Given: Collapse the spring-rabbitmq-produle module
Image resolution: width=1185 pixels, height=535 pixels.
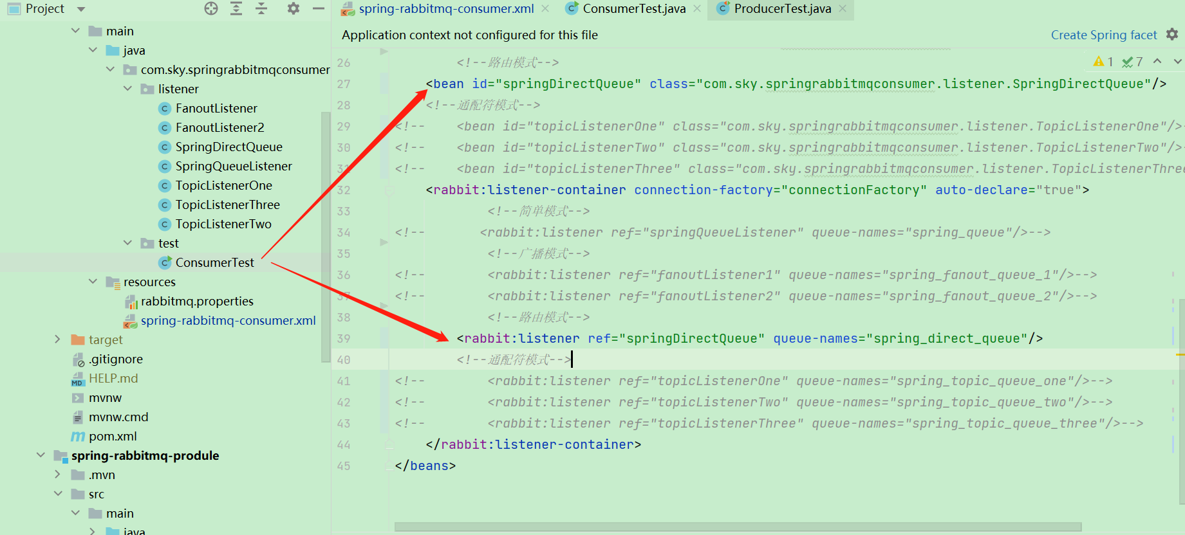Looking at the screenshot, I should (41, 455).
